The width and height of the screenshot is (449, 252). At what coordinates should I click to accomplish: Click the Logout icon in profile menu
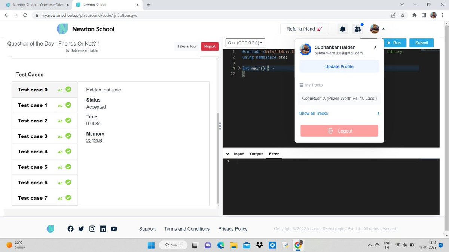(331, 131)
